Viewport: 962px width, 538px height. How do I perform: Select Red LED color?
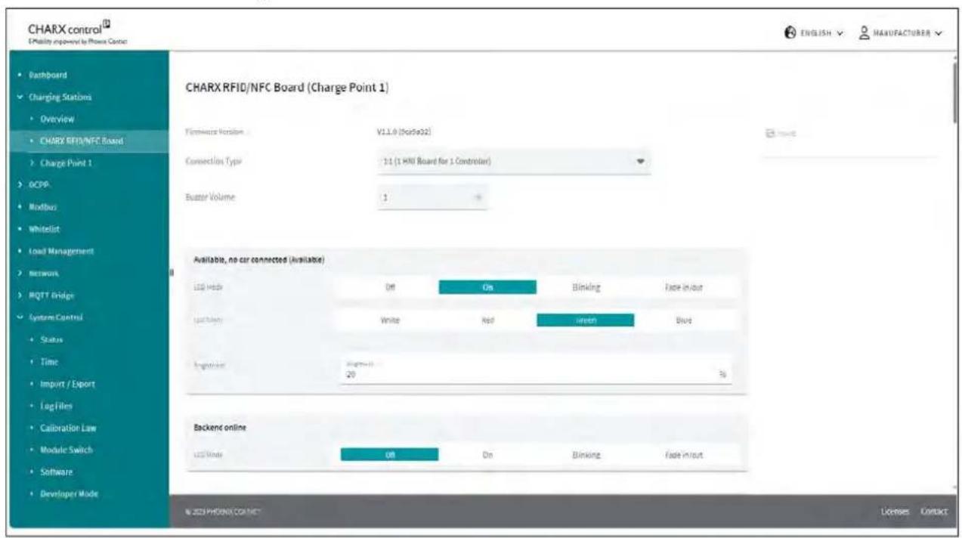click(x=487, y=320)
